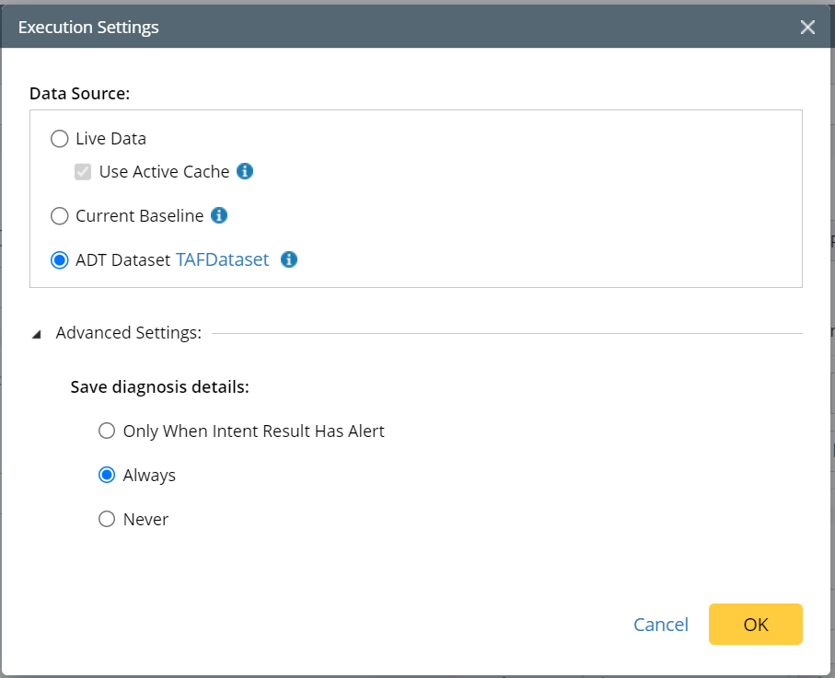Click the divider line beside Advanced Settings

coord(506,333)
